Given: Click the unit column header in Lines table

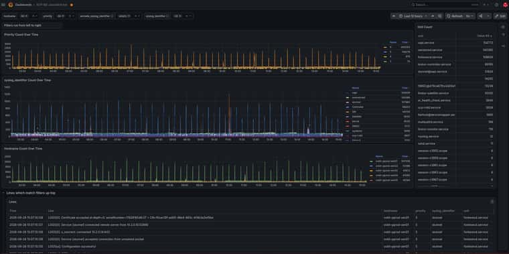Looking at the screenshot, I should (466, 211).
